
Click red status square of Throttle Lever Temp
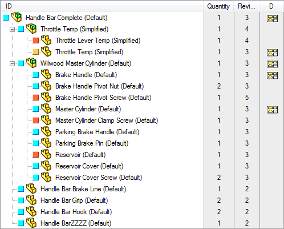(35, 41)
